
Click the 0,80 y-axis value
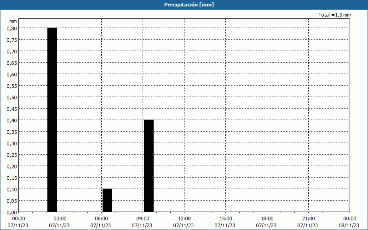(x=12, y=29)
